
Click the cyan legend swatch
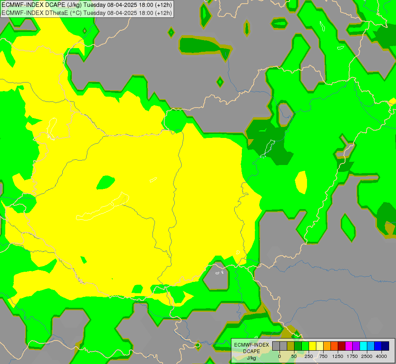pos(363,346)
